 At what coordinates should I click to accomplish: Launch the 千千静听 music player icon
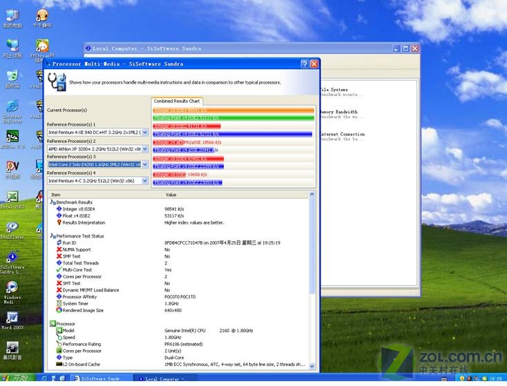coord(42,19)
